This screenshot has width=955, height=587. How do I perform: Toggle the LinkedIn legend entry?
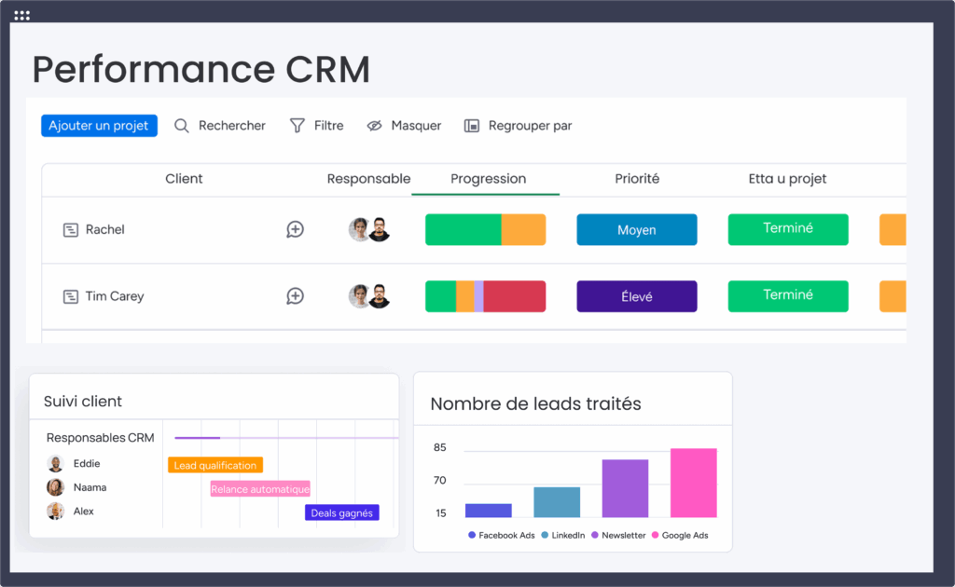click(562, 536)
